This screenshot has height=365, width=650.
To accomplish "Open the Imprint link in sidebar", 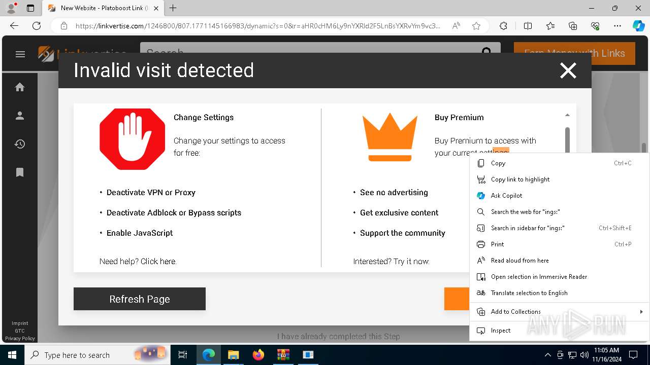I will tap(20, 323).
